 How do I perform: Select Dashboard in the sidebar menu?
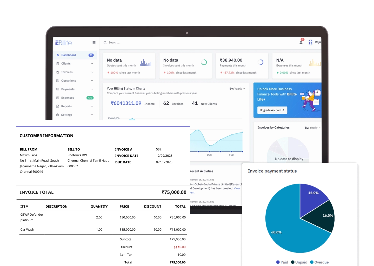click(68, 55)
